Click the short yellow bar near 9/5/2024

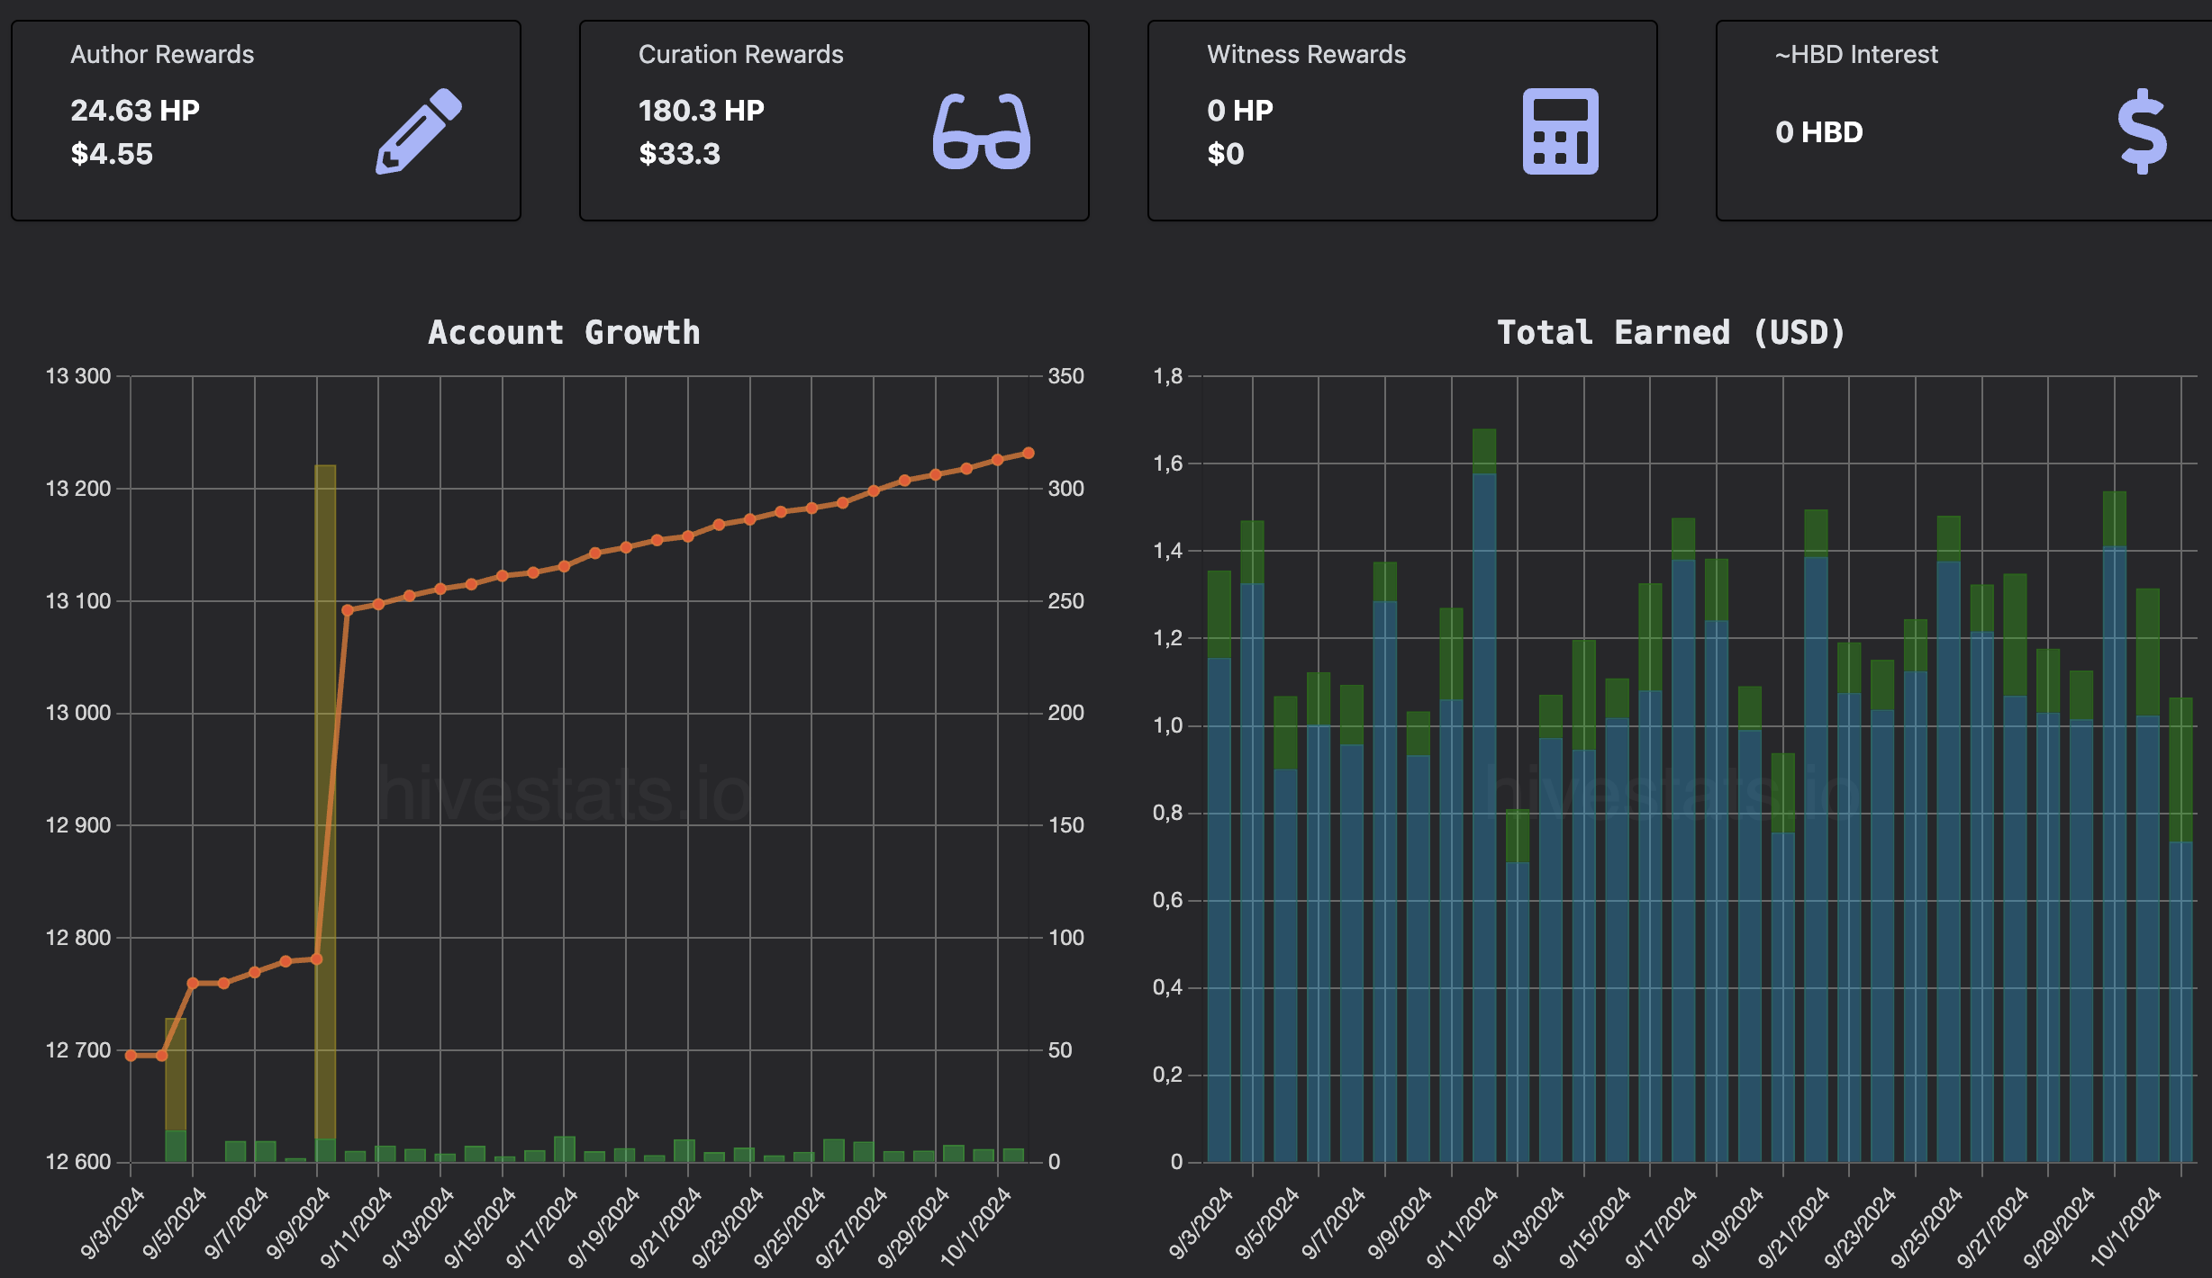pos(176,1074)
